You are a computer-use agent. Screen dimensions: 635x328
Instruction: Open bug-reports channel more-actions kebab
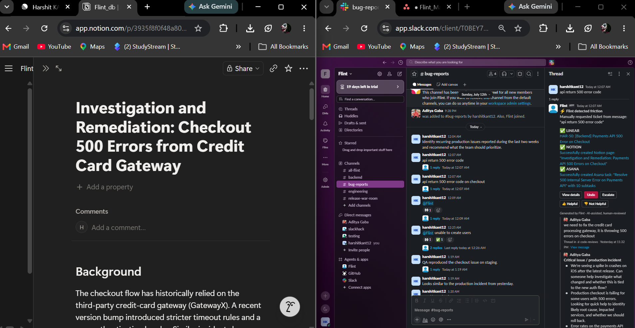[538, 74]
